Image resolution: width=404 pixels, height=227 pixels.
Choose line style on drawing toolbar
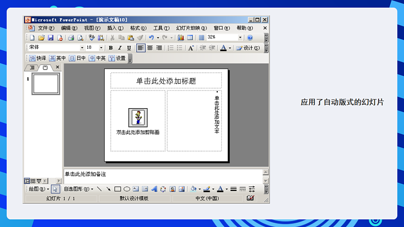coord(234,189)
